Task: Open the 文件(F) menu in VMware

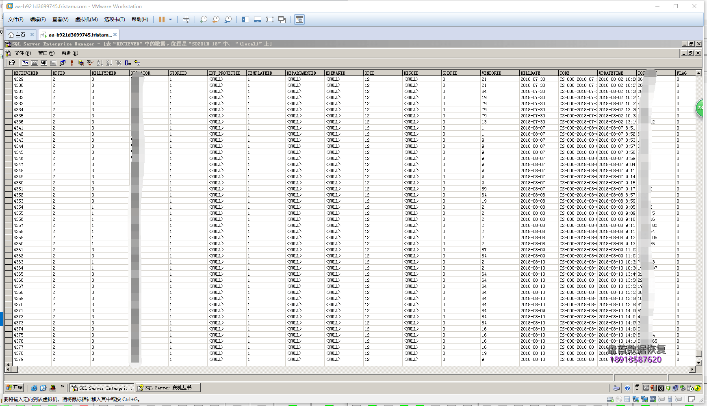Action: (16, 19)
